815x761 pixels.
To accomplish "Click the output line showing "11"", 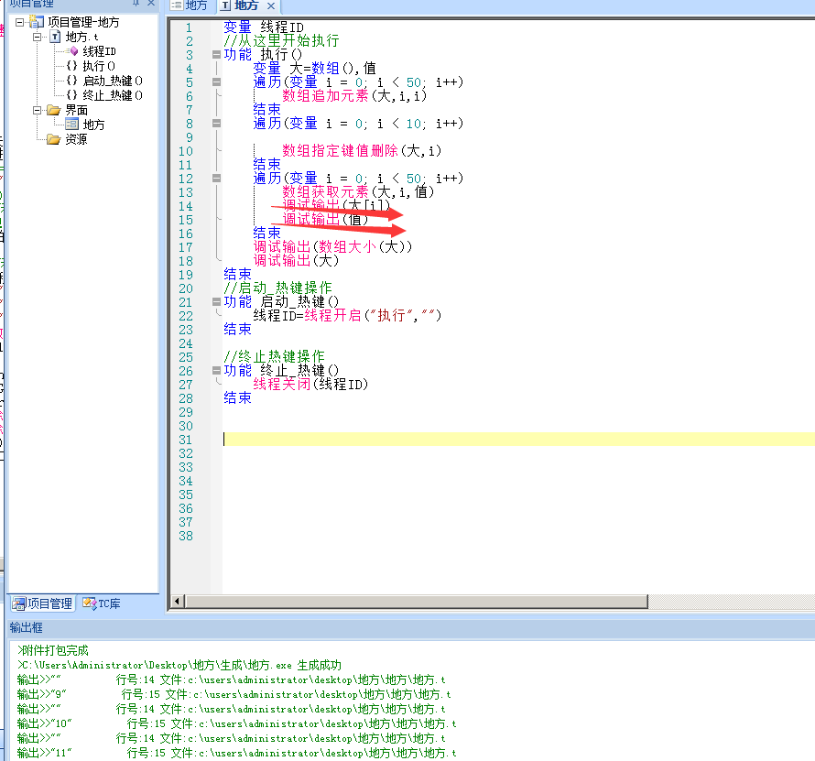I will coord(236,752).
